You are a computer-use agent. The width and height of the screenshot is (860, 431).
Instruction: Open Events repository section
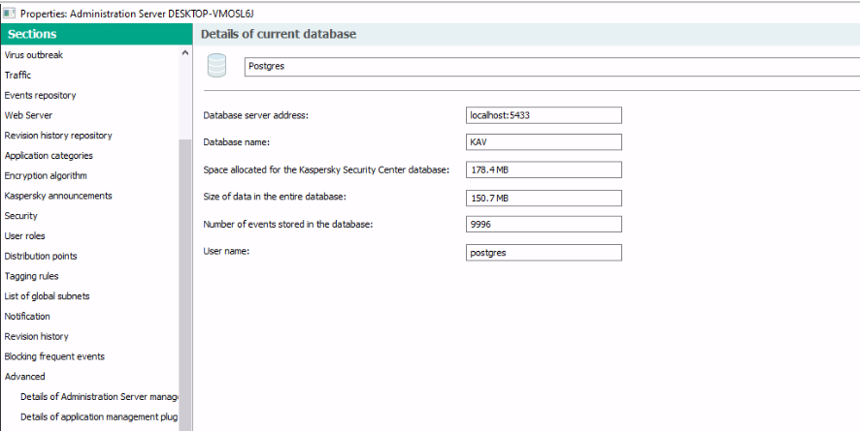pos(40,95)
